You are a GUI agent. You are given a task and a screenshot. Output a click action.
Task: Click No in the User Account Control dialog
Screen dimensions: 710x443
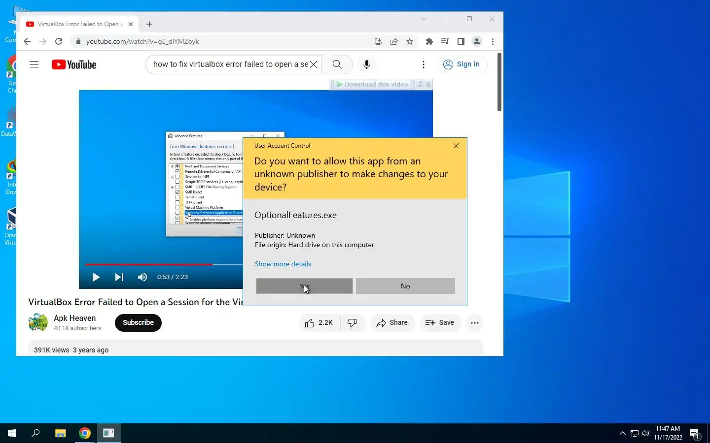[x=405, y=286]
